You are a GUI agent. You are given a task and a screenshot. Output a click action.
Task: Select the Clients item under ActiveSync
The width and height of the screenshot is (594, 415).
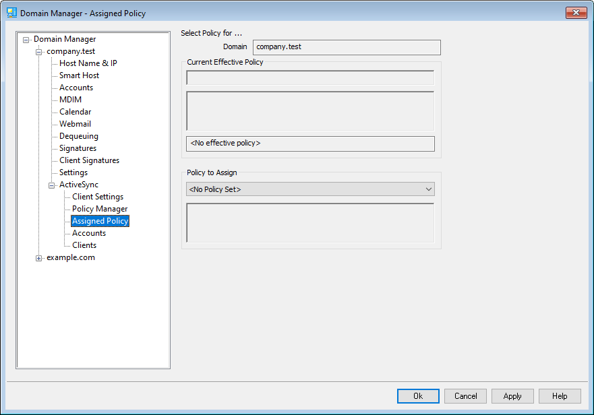coord(84,245)
